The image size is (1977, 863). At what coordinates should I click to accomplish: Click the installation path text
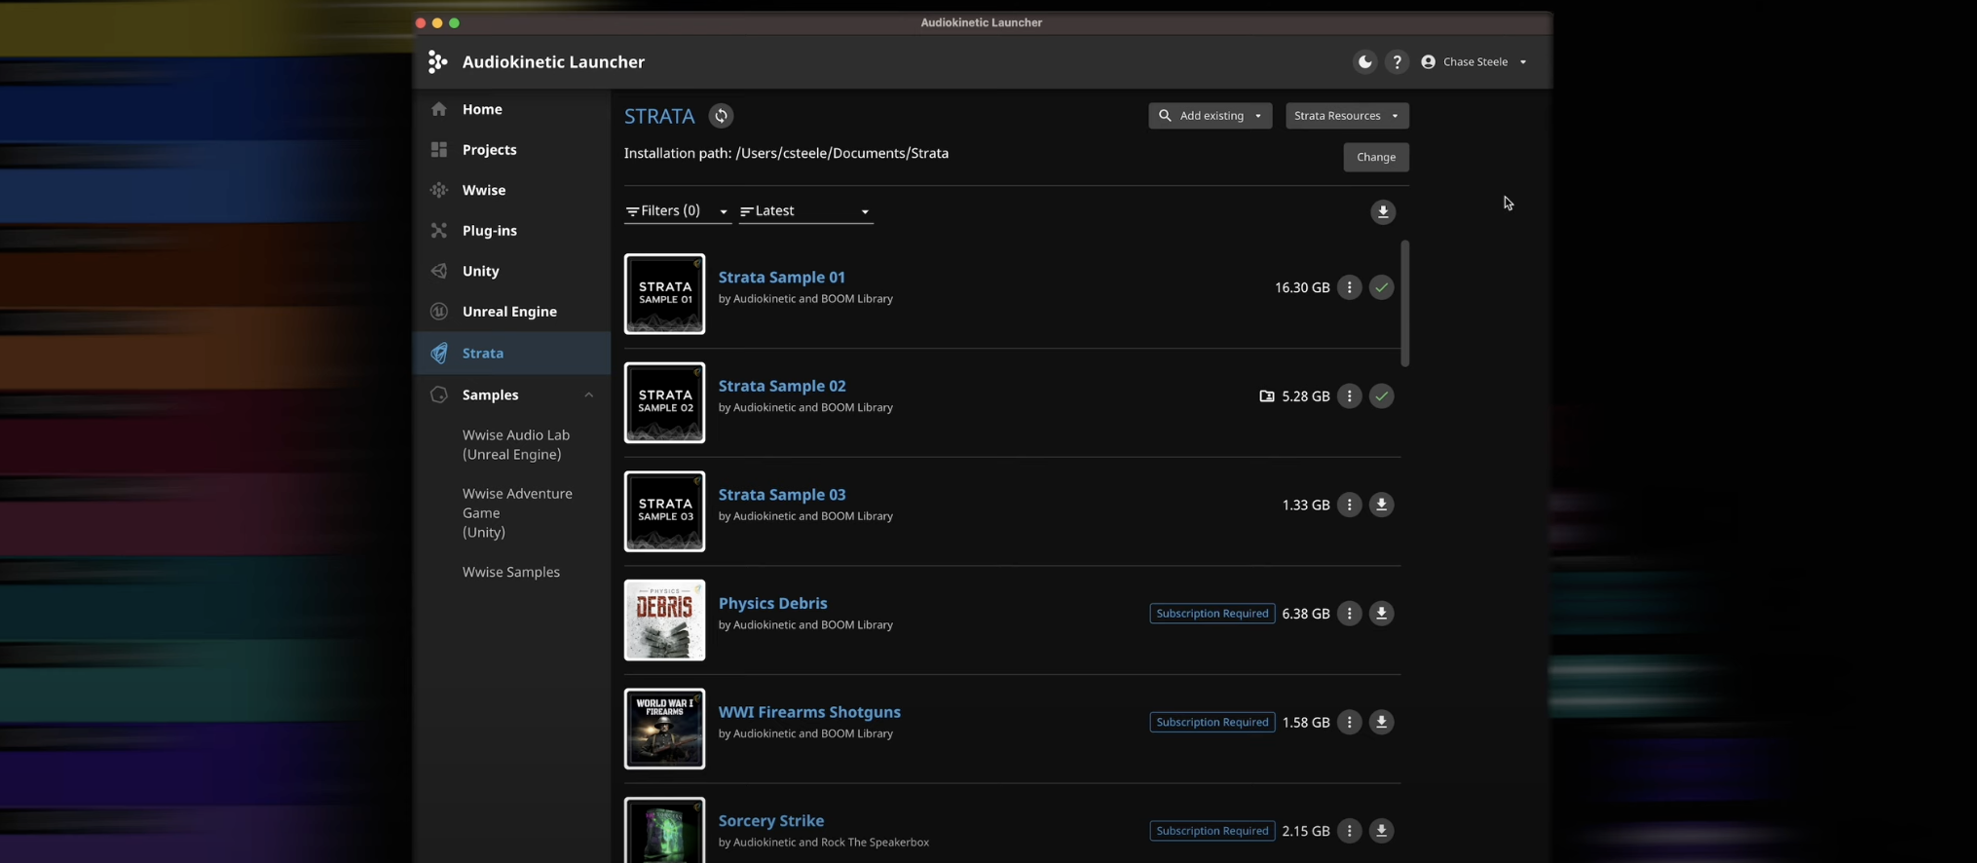coord(786,153)
